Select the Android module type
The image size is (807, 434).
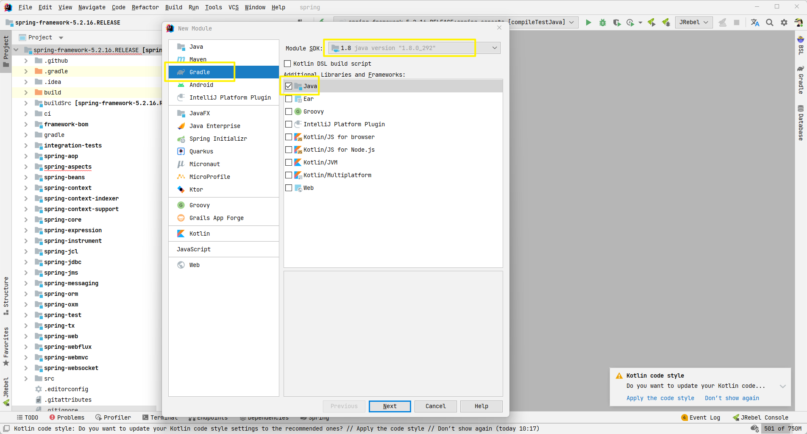[x=223, y=85]
